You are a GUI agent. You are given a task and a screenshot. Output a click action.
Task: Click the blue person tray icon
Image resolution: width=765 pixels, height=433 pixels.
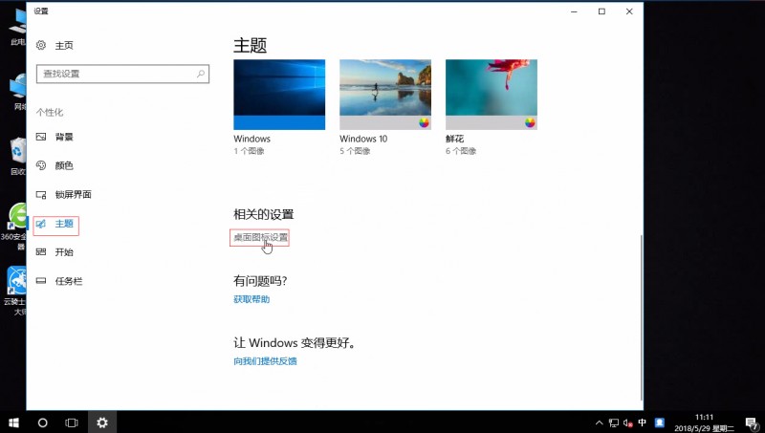pyautogui.click(x=660, y=422)
